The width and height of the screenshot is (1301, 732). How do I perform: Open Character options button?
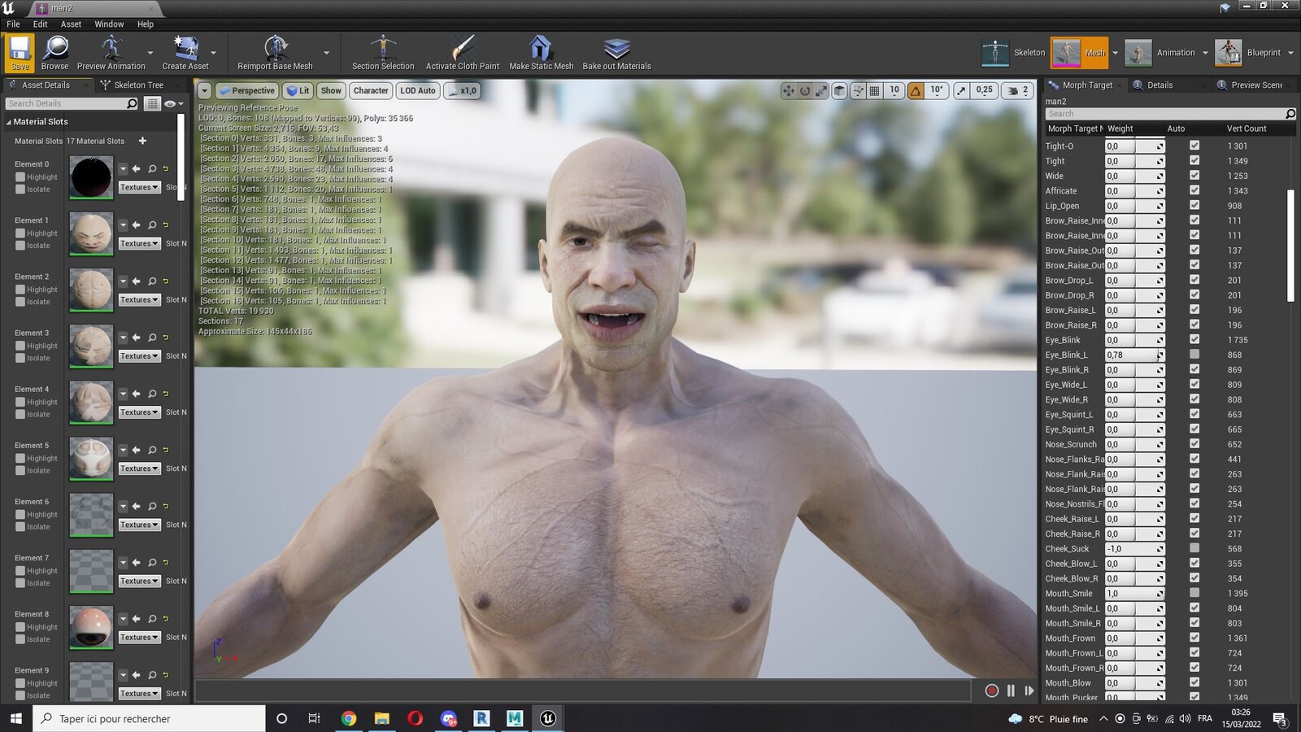(x=371, y=90)
